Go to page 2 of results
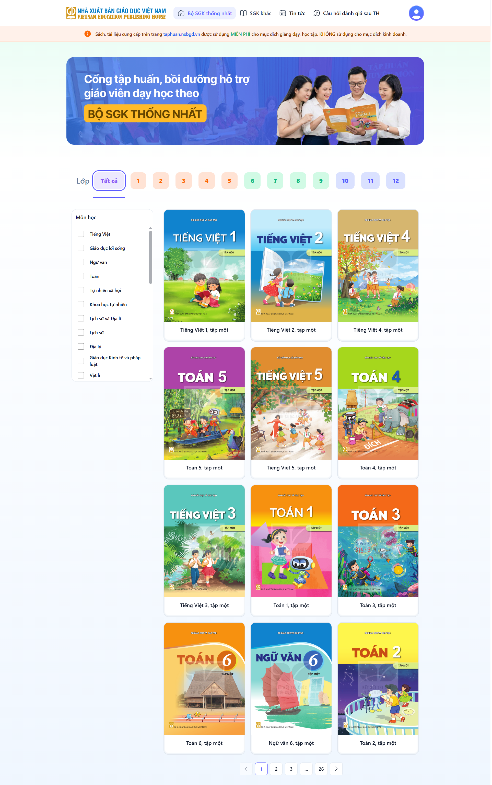 coord(276,769)
